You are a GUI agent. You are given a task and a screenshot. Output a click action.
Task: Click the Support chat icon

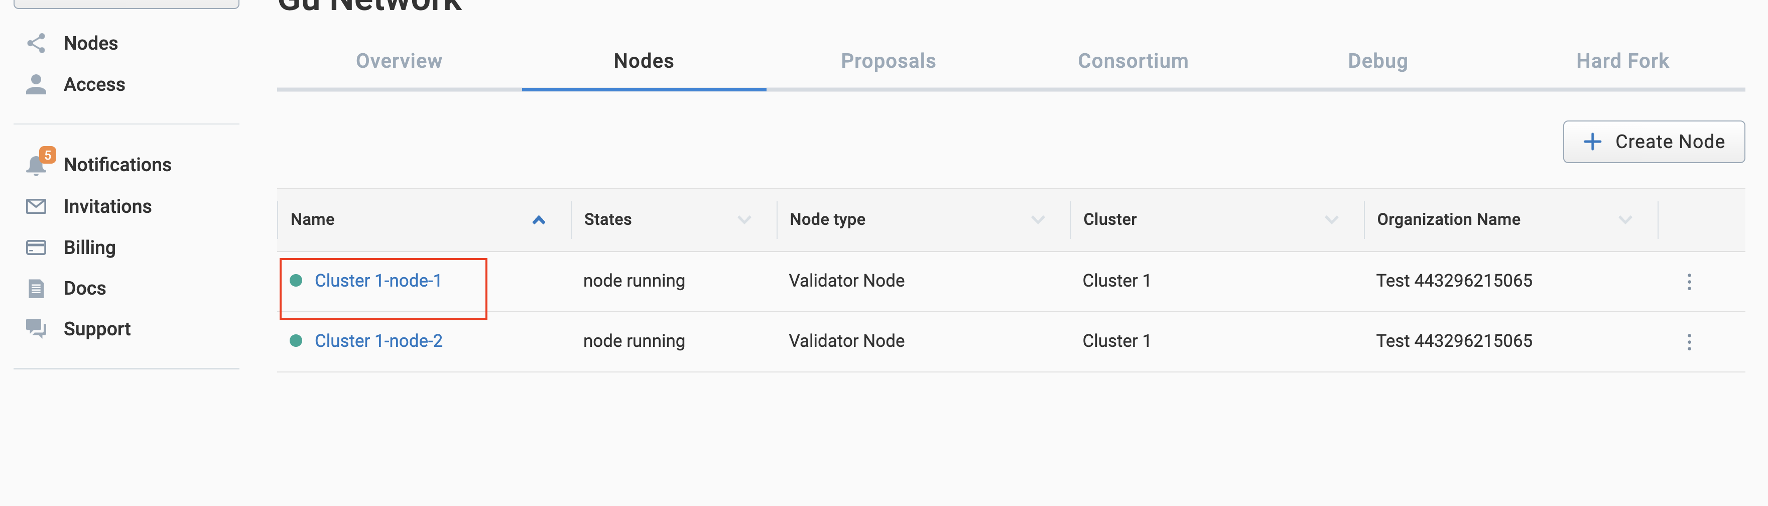tap(36, 328)
